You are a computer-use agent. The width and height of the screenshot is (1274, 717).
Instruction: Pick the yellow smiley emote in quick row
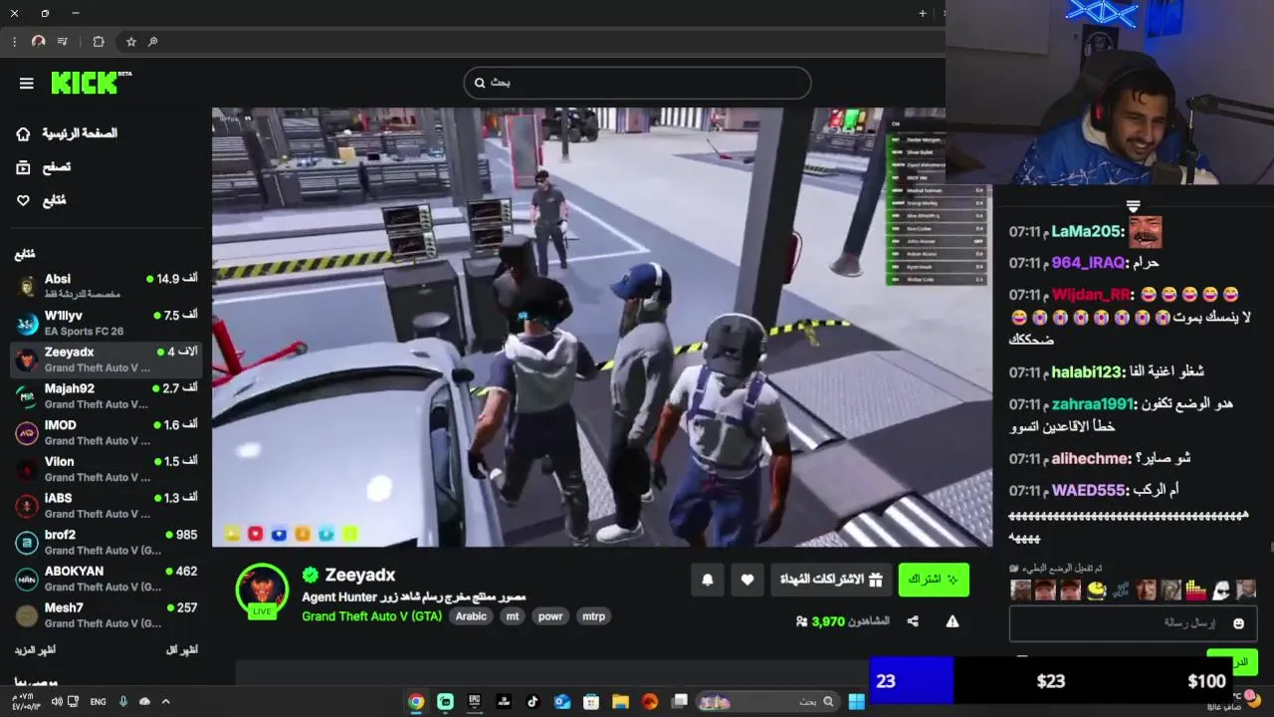pyautogui.click(x=1096, y=590)
